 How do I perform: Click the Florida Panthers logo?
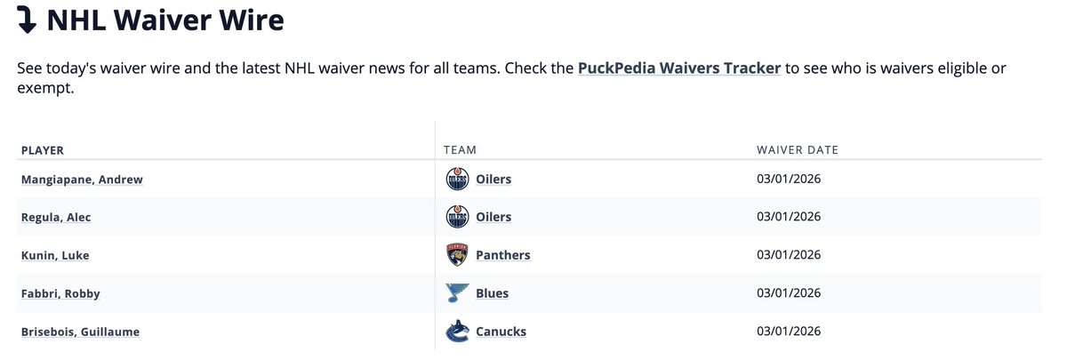(x=456, y=255)
